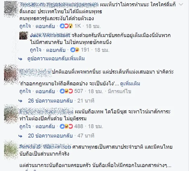The height and width of the screenshot is (171, 189).
Task: Click the reaction icons beside 507
Action: pos(66,91)
